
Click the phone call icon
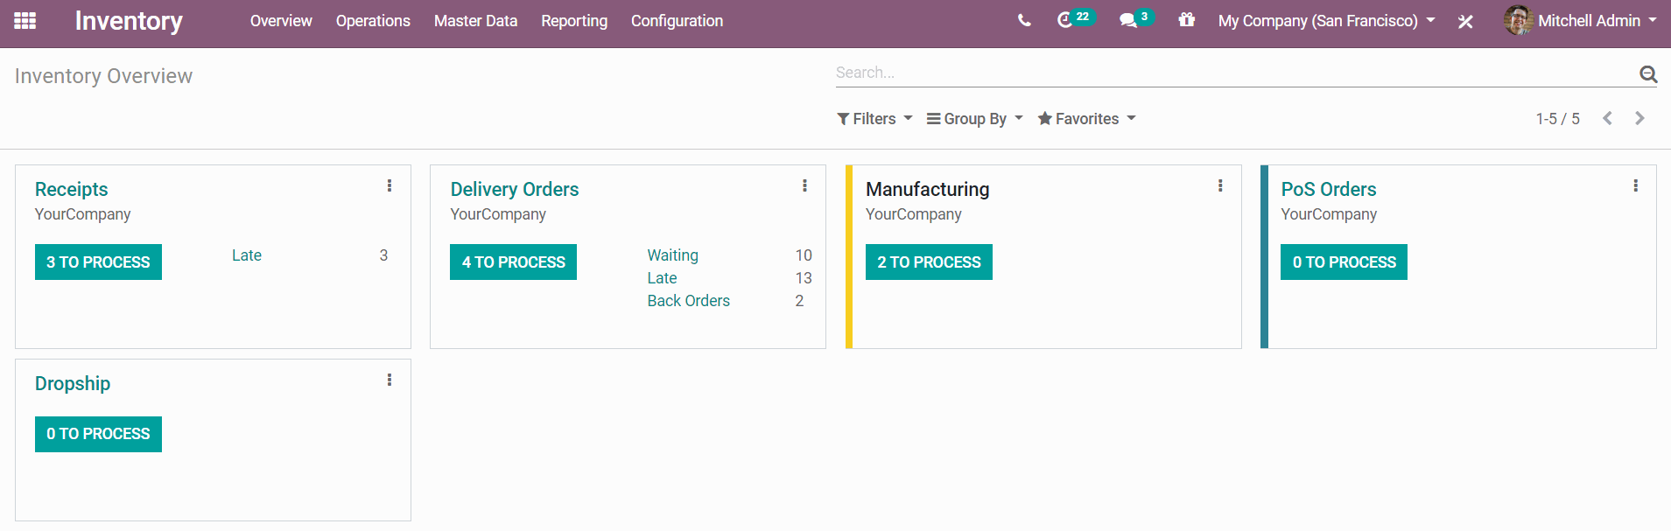tap(1024, 20)
